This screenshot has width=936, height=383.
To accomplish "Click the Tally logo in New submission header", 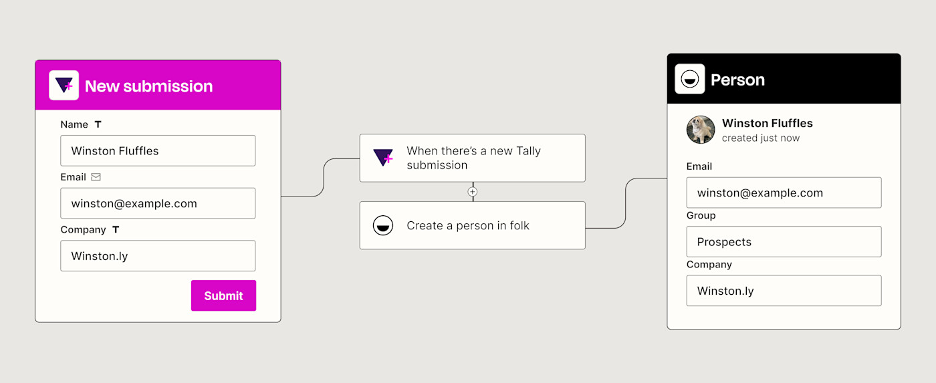I will (64, 86).
